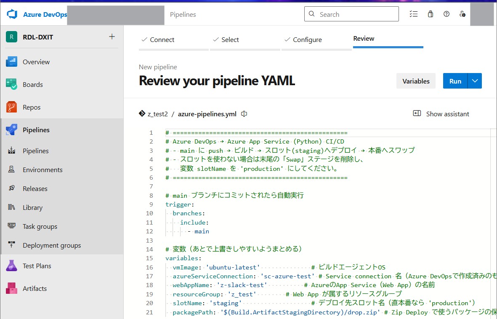This screenshot has height=319, width=497.
Task: Click Show assistant
Action: [447, 114]
